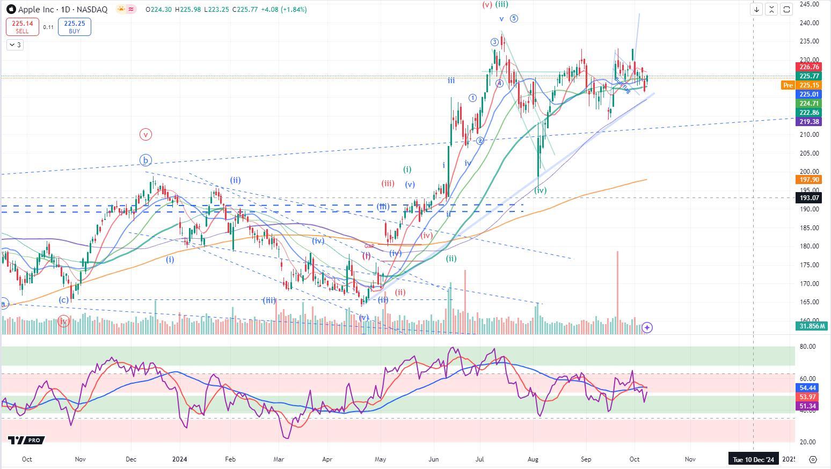Select the circled '4' wave label
Screen dimensions: 831x469
tap(500, 83)
